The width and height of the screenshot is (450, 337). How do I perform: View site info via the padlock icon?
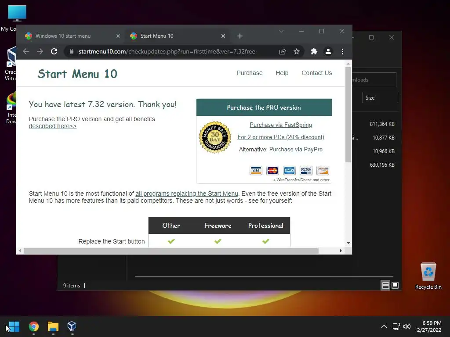tap(72, 52)
